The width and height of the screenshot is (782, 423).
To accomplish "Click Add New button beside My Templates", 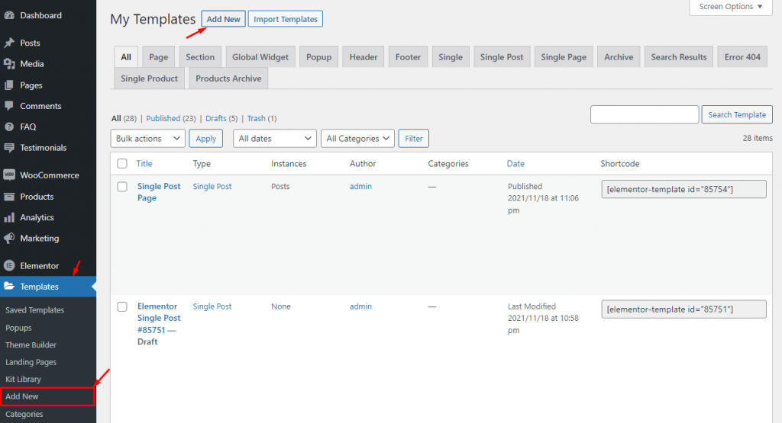I will coord(224,19).
